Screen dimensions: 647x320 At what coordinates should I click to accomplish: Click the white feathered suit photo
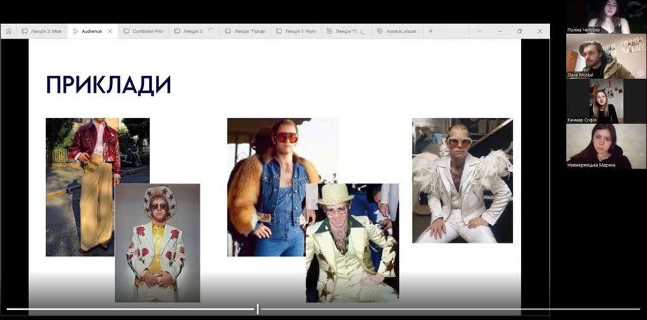[462, 180]
